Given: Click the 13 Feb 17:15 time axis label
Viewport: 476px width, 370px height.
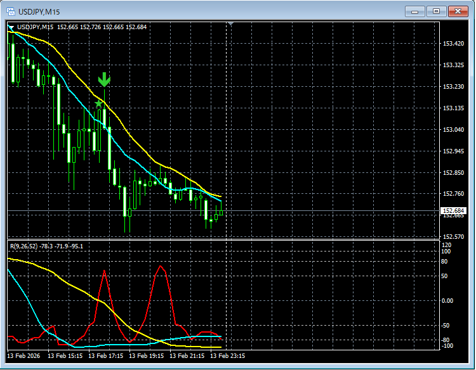Looking at the screenshot, I should 107,356.
